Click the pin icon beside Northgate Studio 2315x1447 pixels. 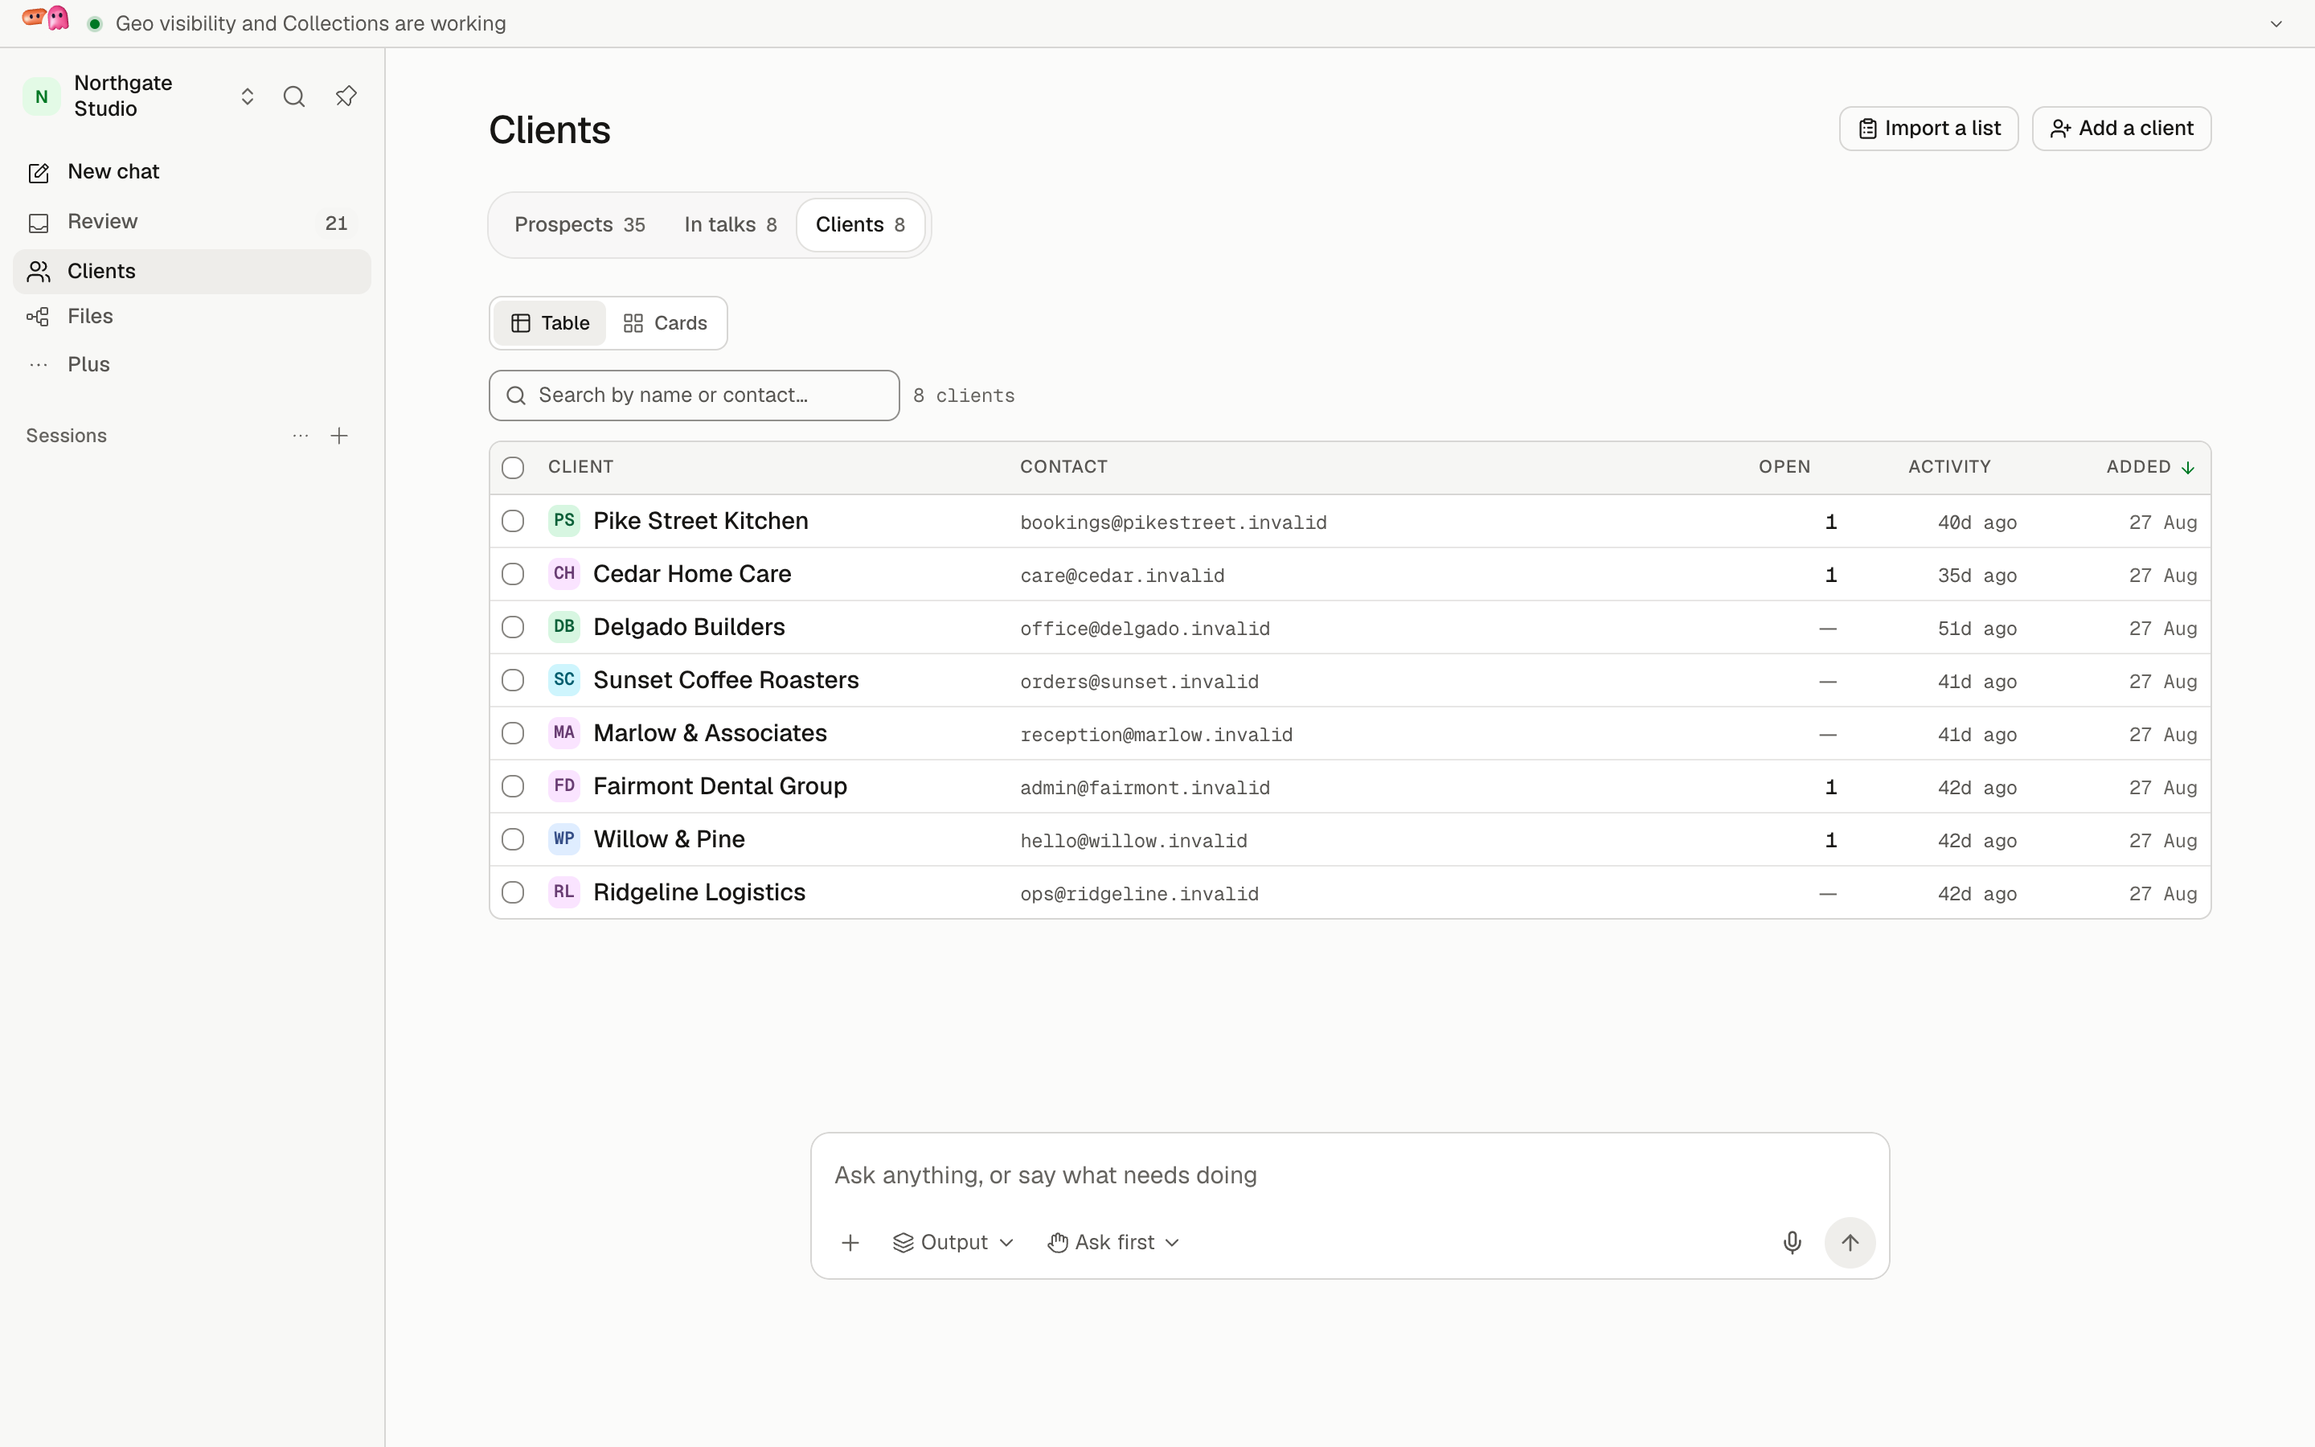(x=346, y=96)
